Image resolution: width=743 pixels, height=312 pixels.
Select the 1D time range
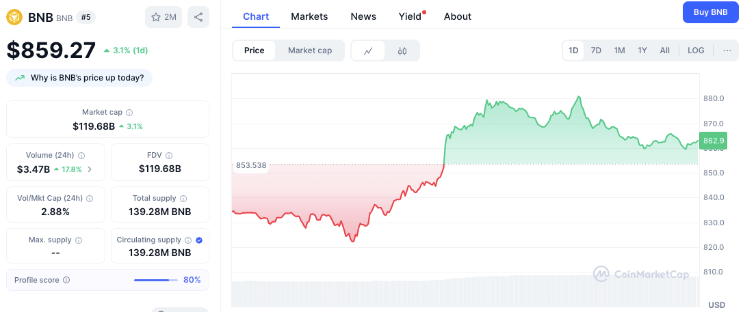[573, 51]
